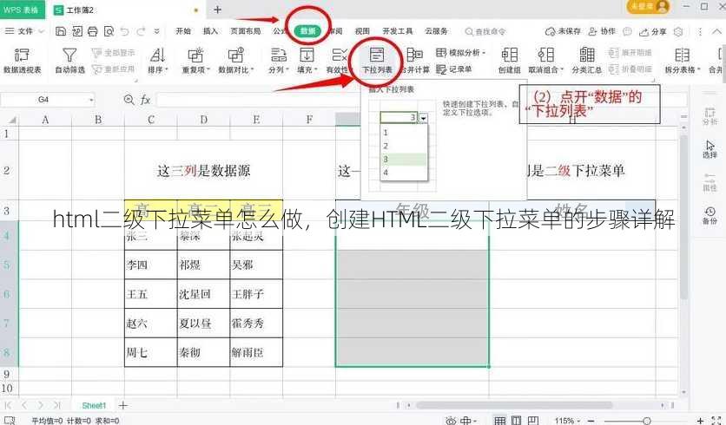The image size is (726, 425).
Task: Click the Undo arrow icon
Action: pyautogui.click(x=124, y=31)
